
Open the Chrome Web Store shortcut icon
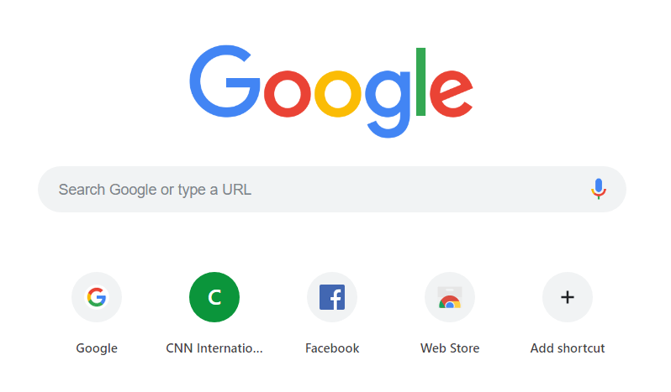point(450,297)
